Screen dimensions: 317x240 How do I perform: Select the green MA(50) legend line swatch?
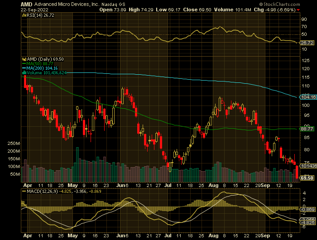point(24,64)
